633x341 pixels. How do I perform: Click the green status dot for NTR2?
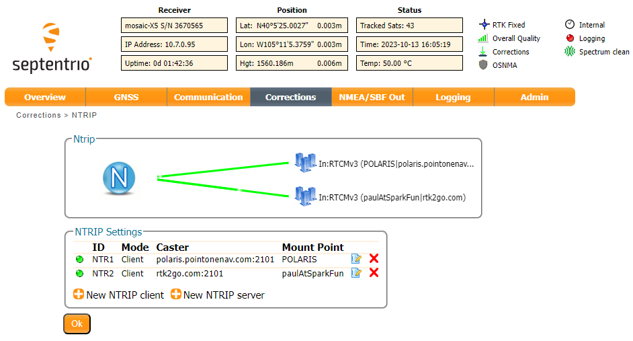79,274
